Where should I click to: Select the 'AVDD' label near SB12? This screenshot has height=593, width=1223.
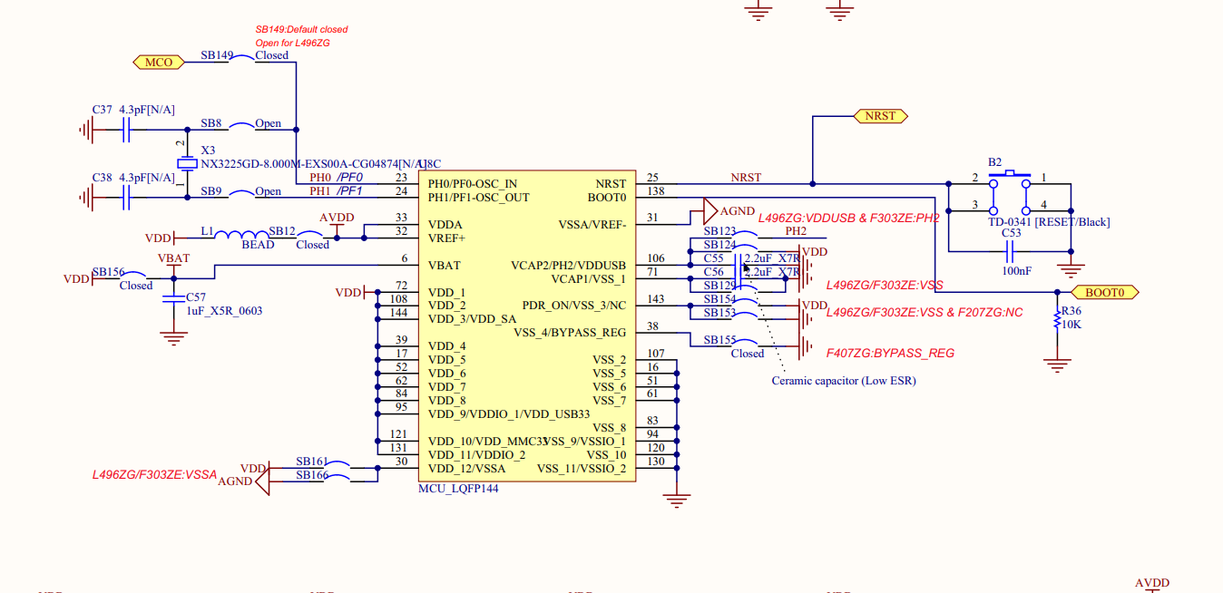(337, 219)
